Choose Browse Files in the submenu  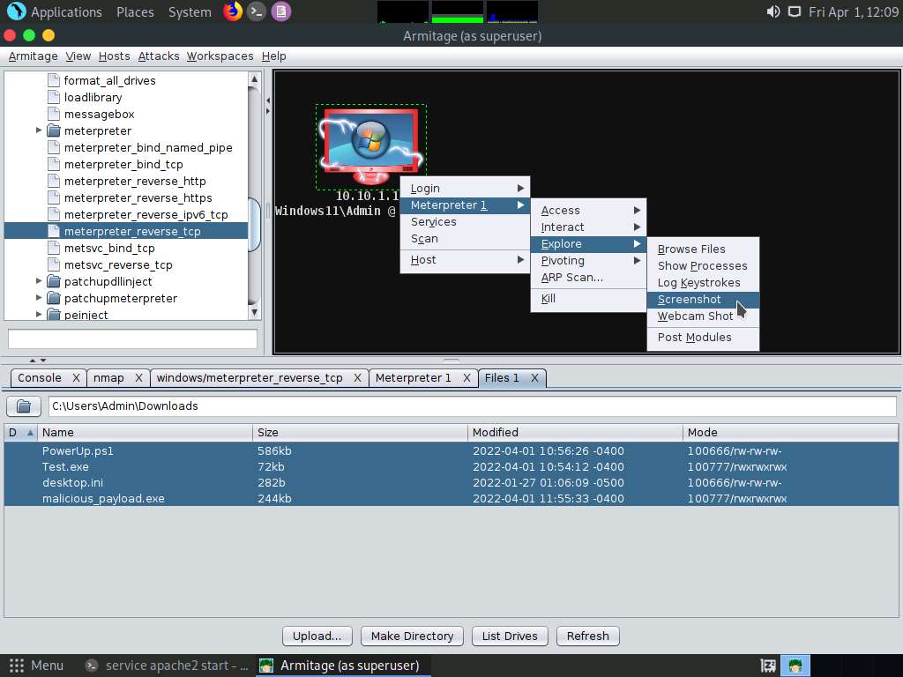coord(691,249)
